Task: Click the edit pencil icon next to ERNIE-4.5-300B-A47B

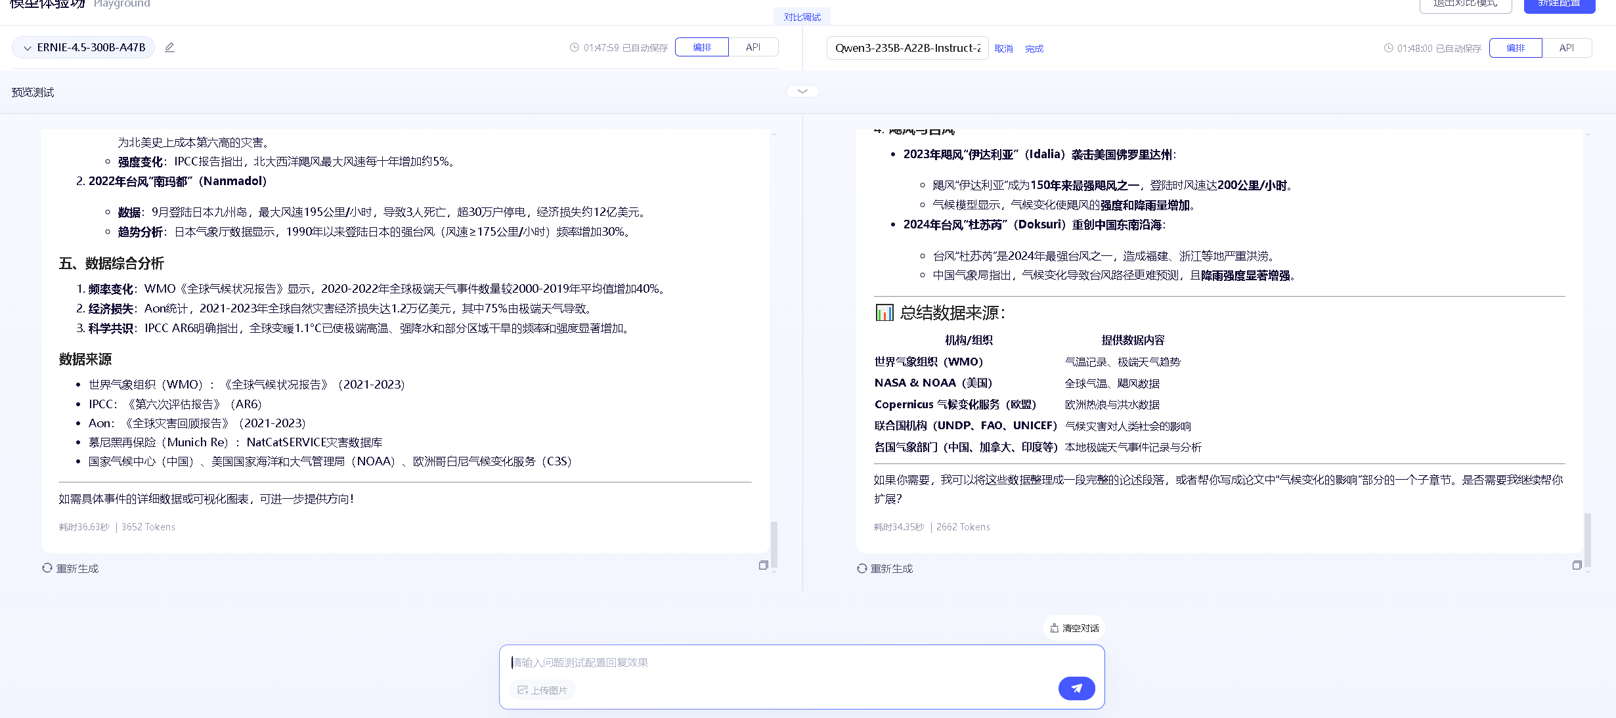Action: click(169, 47)
